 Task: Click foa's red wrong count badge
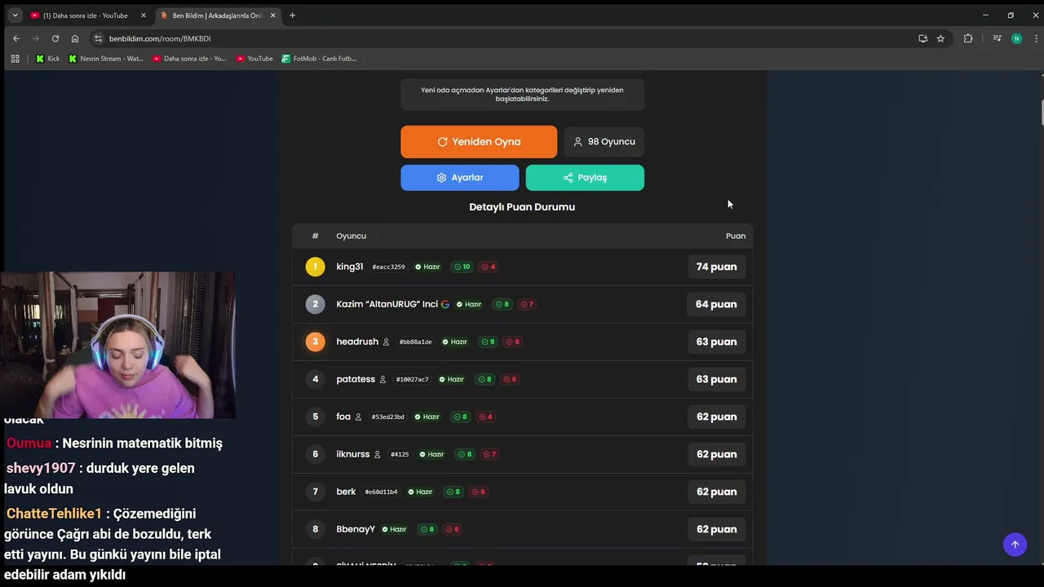(x=485, y=417)
